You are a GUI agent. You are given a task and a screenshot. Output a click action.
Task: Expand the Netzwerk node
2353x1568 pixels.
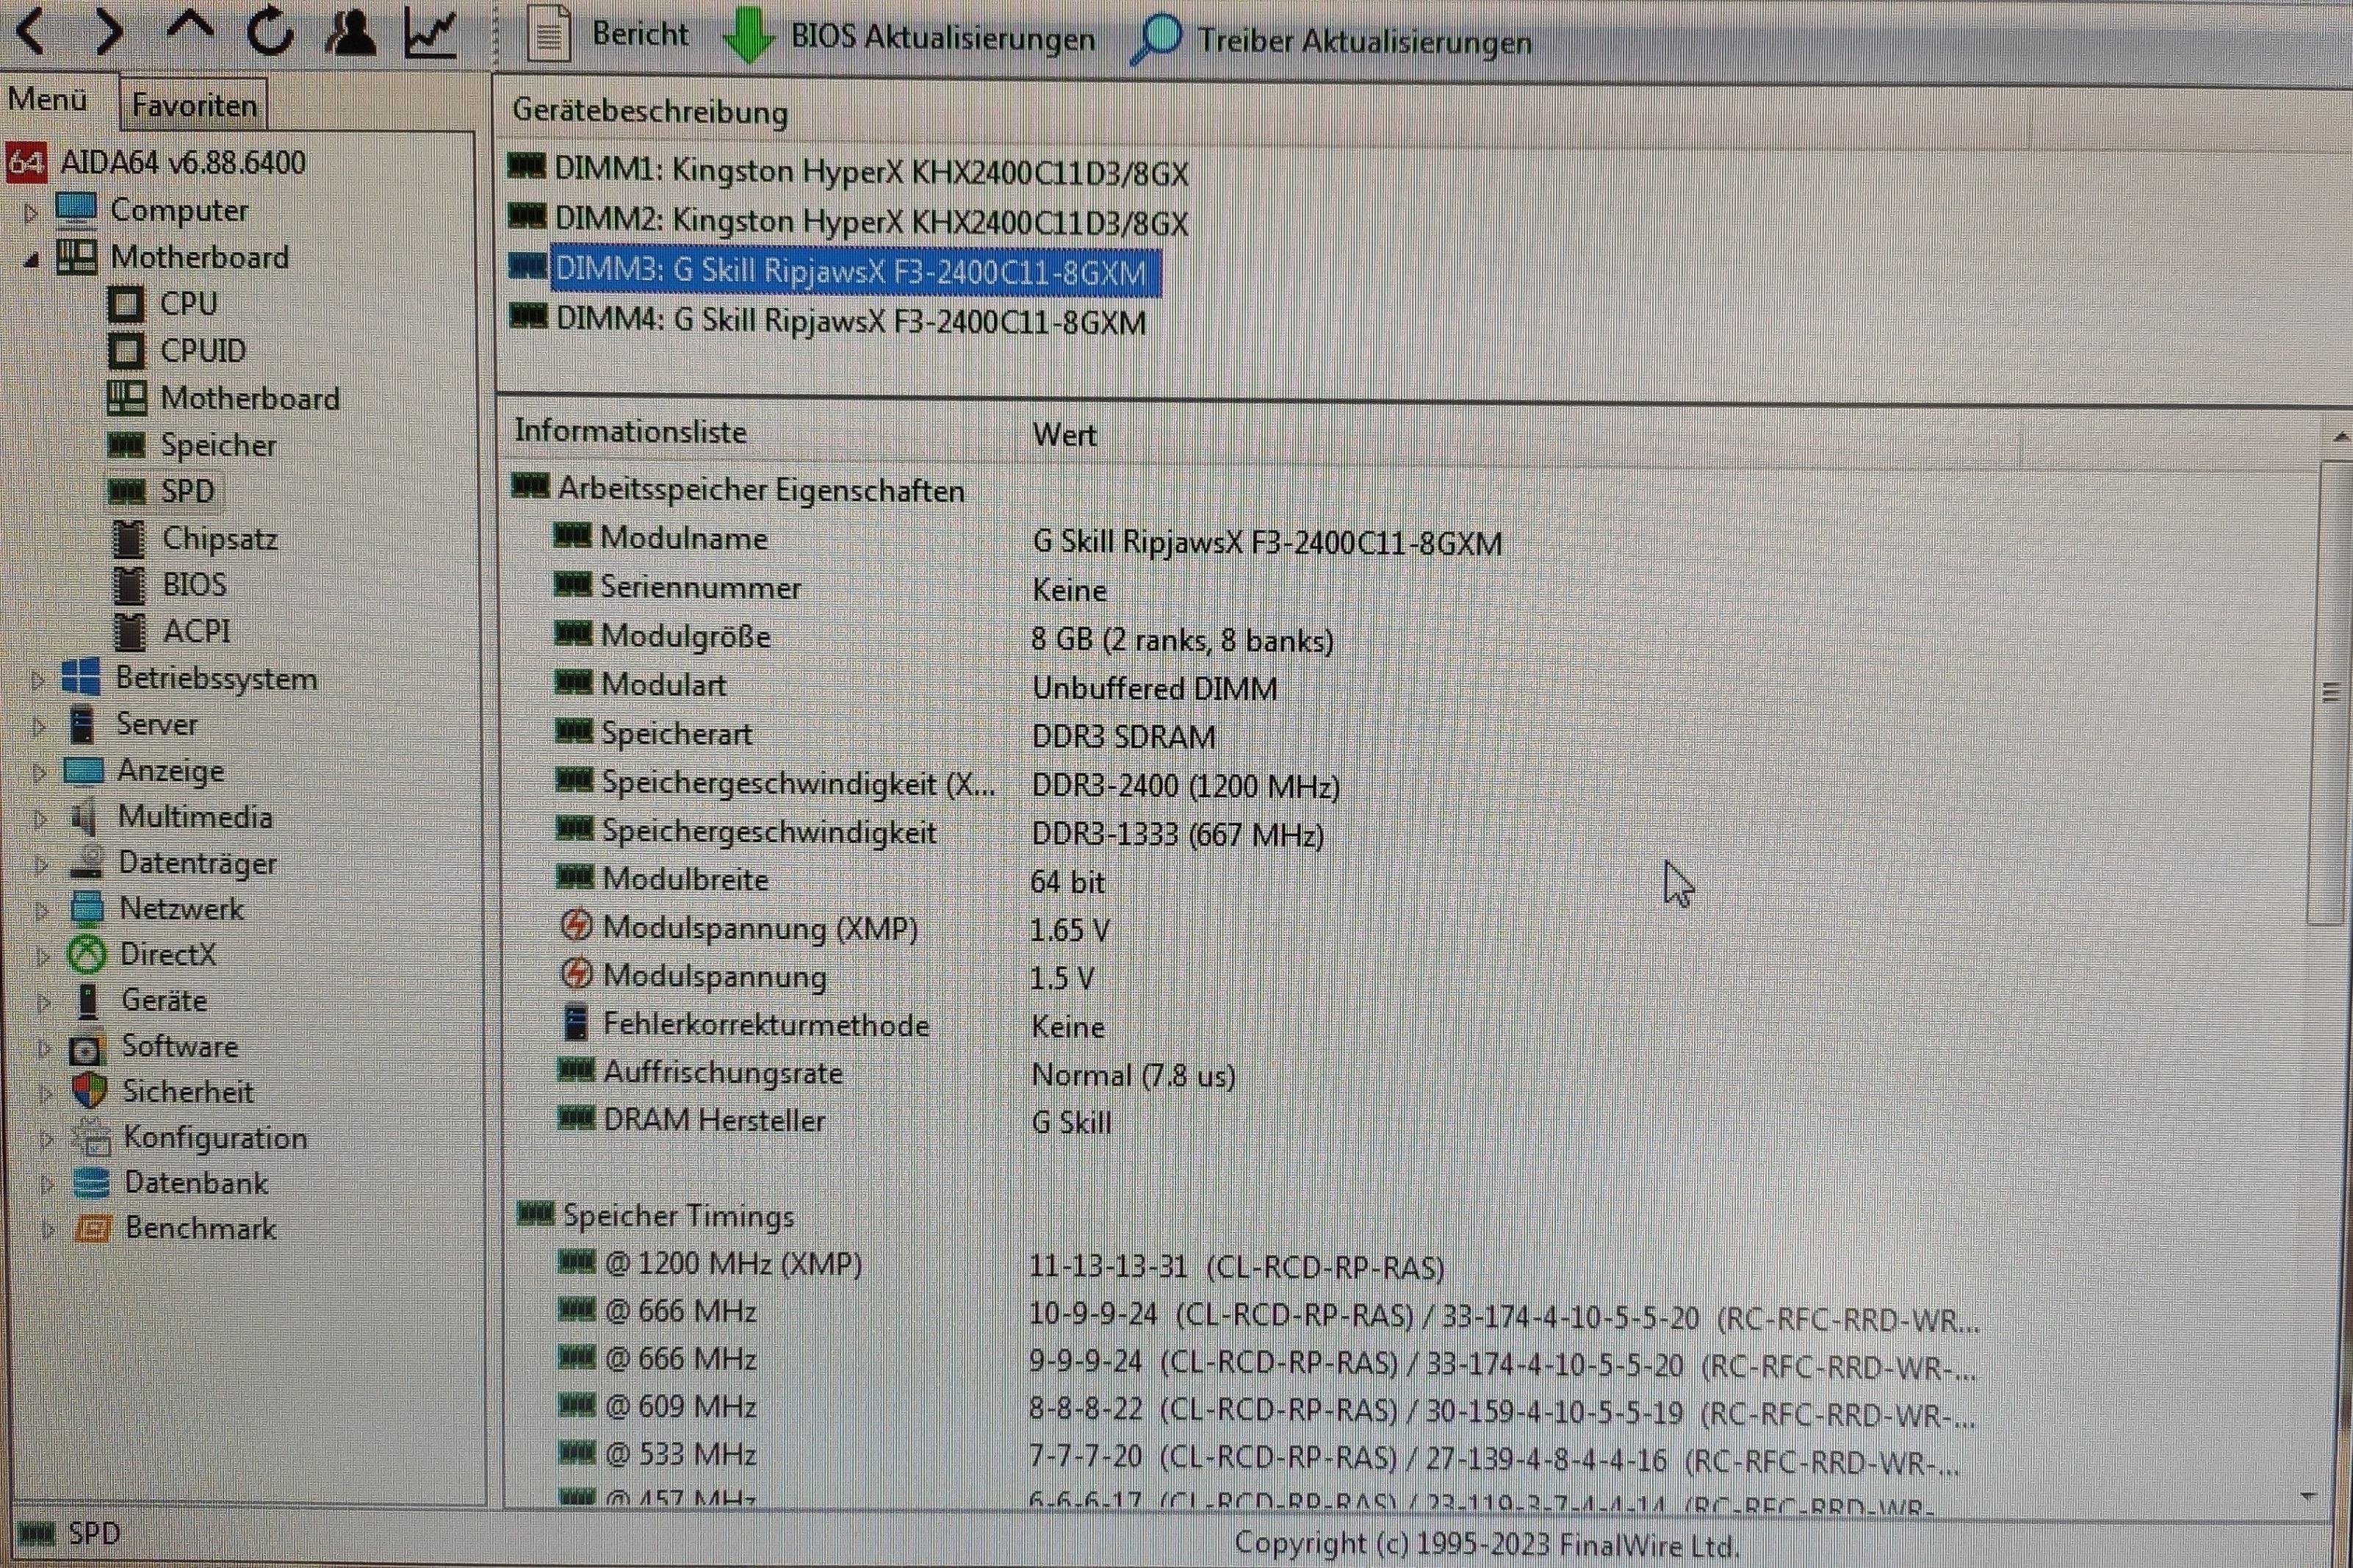[x=42, y=910]
